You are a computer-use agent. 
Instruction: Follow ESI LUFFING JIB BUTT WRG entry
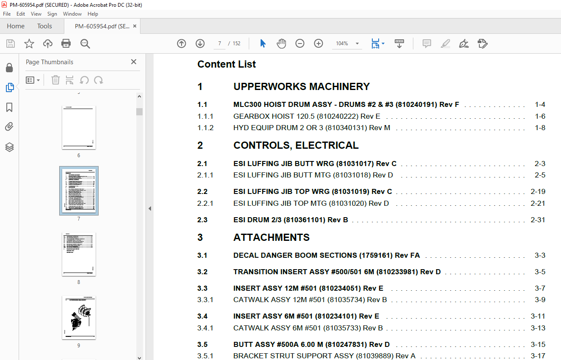(x=315, y=164)
